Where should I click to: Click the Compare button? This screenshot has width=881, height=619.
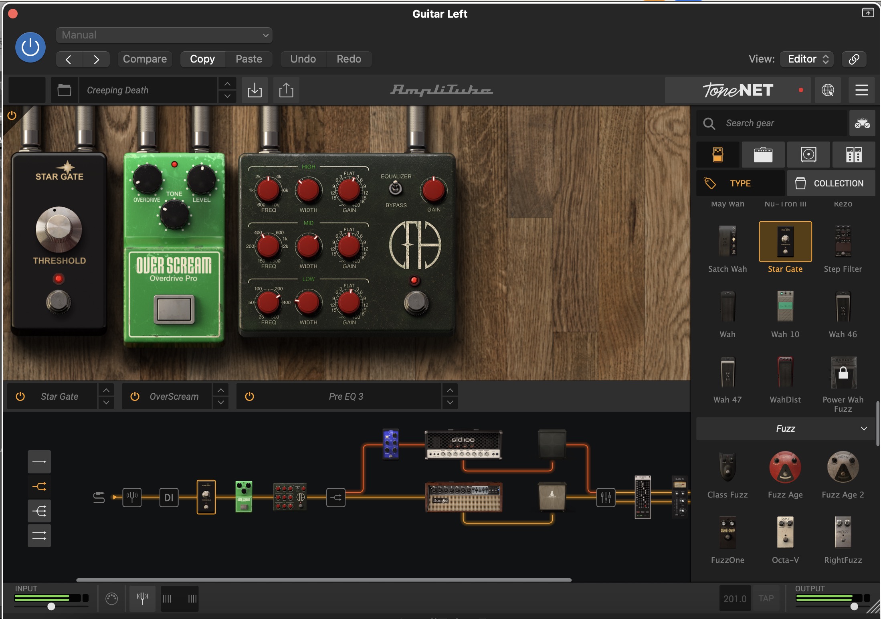(145, 59)
